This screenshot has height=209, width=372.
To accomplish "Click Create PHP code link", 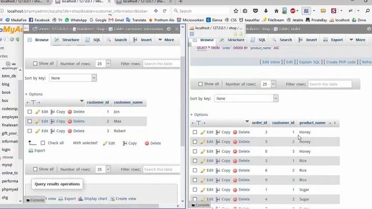I will (341, 62).
